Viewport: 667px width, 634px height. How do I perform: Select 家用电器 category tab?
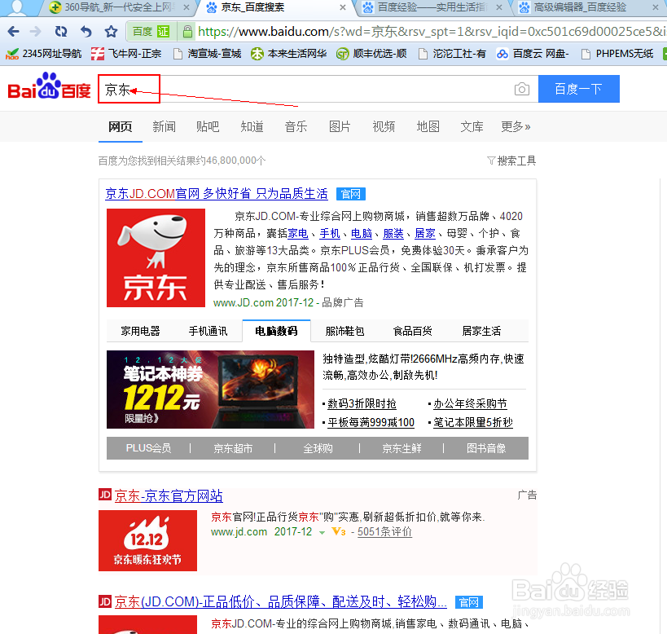point(140,331)
